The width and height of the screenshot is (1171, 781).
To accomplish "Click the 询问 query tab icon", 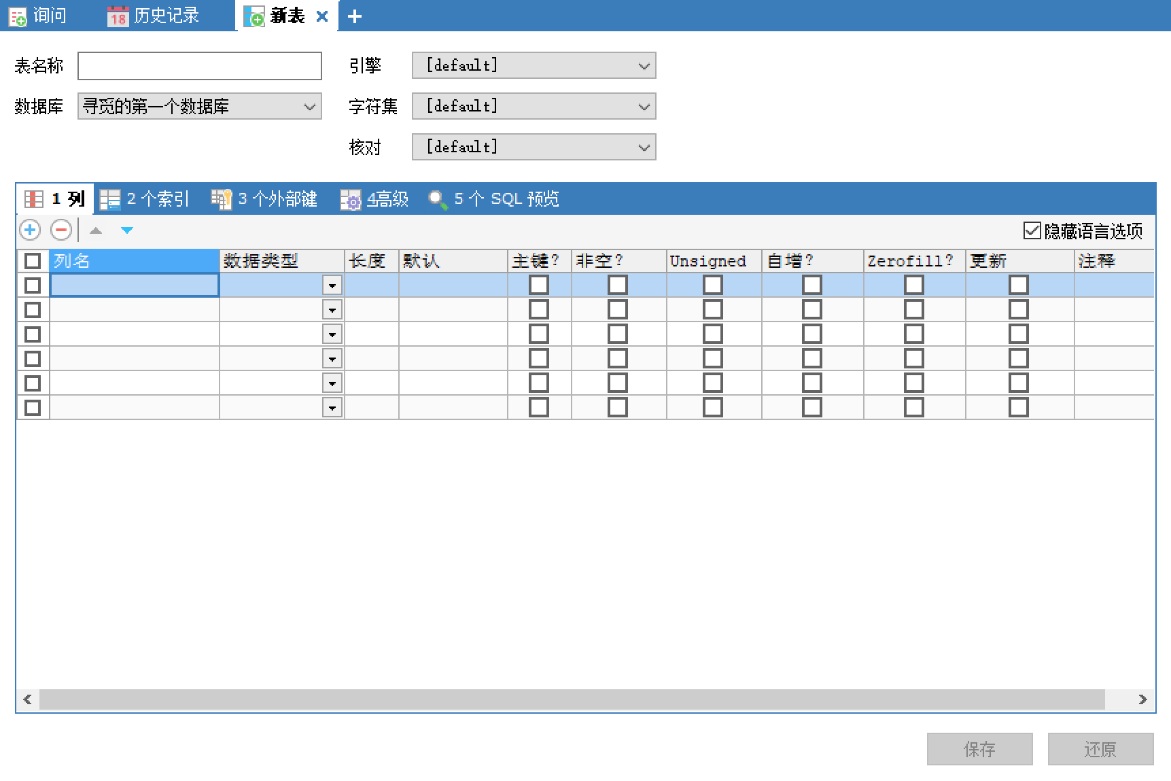I will click(18, 17).
